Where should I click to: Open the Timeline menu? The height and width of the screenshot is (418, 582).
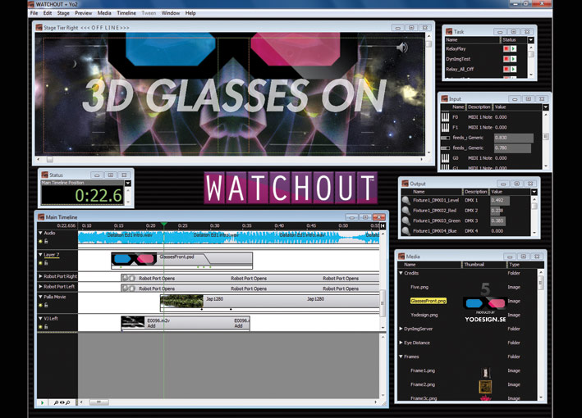[126, 13]
